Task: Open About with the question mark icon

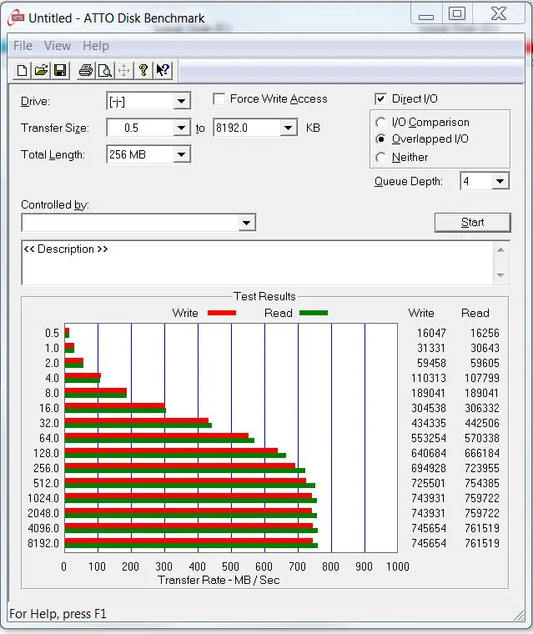Action: tap(143, 70)
